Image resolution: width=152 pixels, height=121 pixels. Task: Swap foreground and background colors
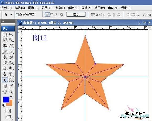pyautogui.click(x=12, y=97)
